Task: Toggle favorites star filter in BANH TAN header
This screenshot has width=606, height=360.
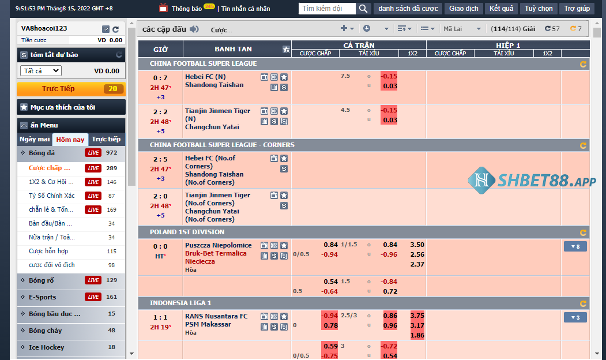Action: [x=286, y=49]
